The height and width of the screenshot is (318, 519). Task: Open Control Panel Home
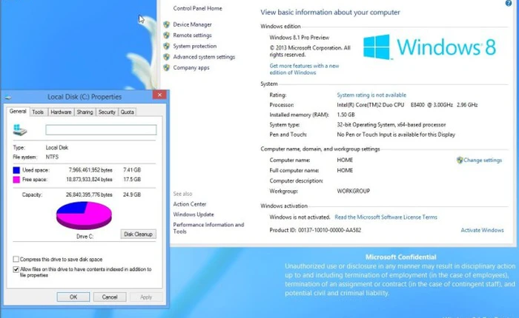[198, 8]
